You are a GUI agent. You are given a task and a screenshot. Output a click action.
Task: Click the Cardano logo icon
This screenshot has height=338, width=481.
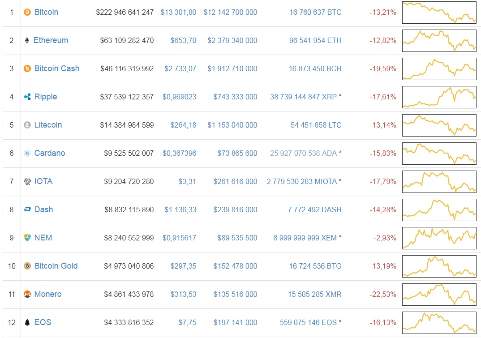(27, 153)
